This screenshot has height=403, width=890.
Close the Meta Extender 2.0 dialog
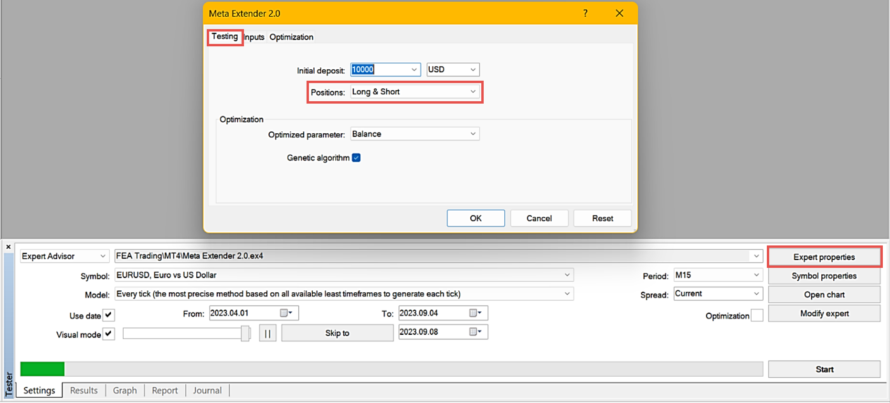619,13
